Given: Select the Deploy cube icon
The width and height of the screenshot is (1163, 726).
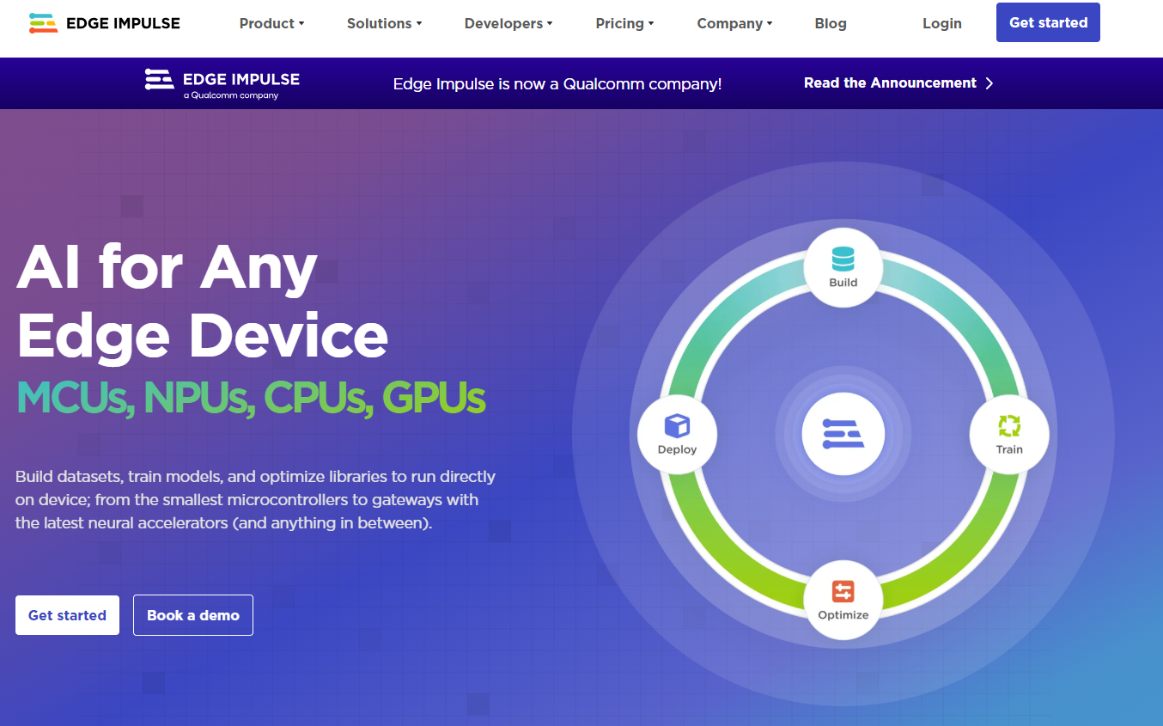Looking at the screenshot, I should [x=677, y=426].
